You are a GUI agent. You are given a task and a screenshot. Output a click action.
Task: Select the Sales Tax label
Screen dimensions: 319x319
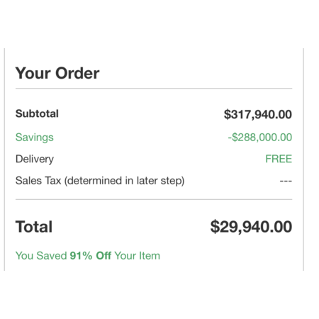pyautogui.click(x=38, y=181)
